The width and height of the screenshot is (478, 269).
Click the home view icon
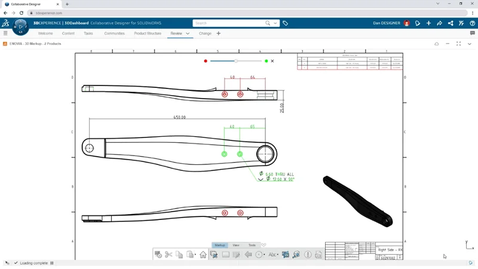[x=203, y=255]
